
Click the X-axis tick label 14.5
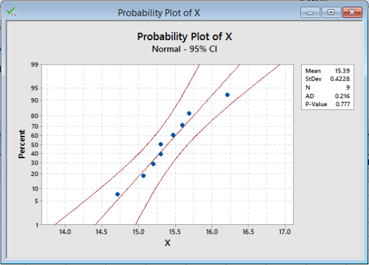(101, 232)
